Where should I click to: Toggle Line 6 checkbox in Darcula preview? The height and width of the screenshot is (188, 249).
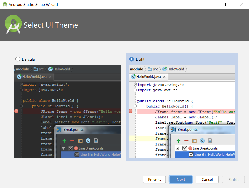[77, 154]
